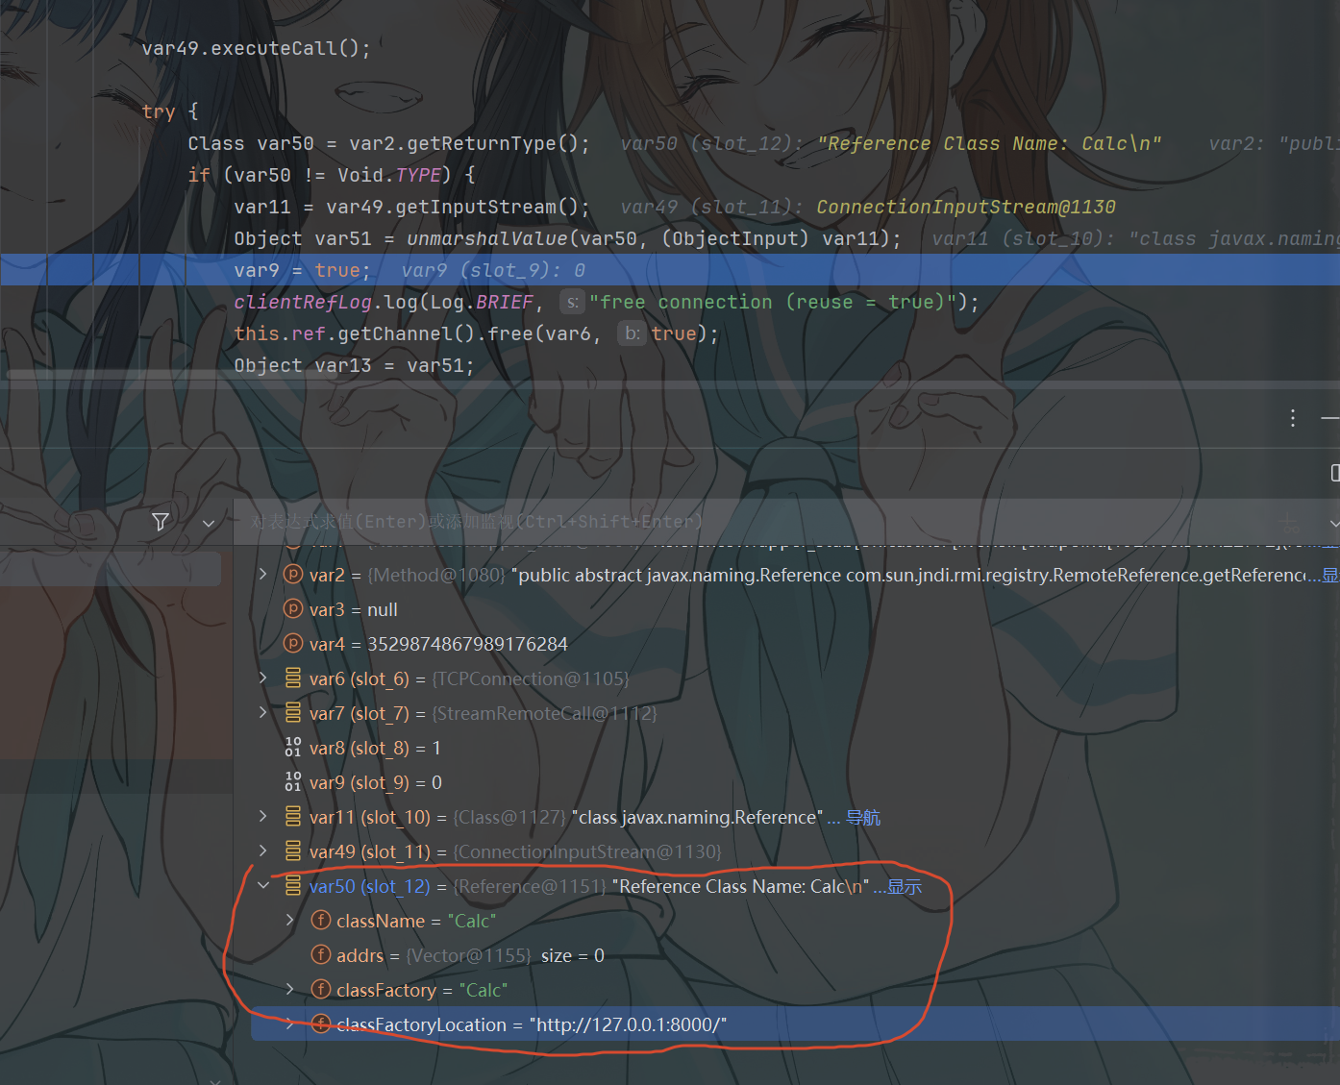Select the var9 (slot_9) = 0 row
Image resolution: width=1340 pixels, height=1085 pixels.
click(x=786, y=782)
